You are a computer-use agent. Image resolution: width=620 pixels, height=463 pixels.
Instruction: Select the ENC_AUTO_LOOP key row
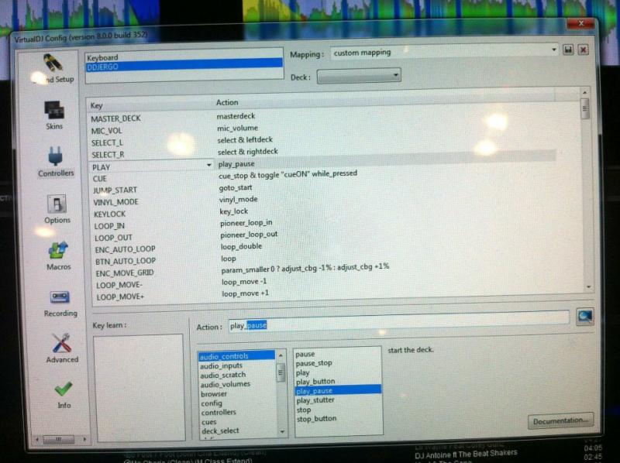coord(126,249)
